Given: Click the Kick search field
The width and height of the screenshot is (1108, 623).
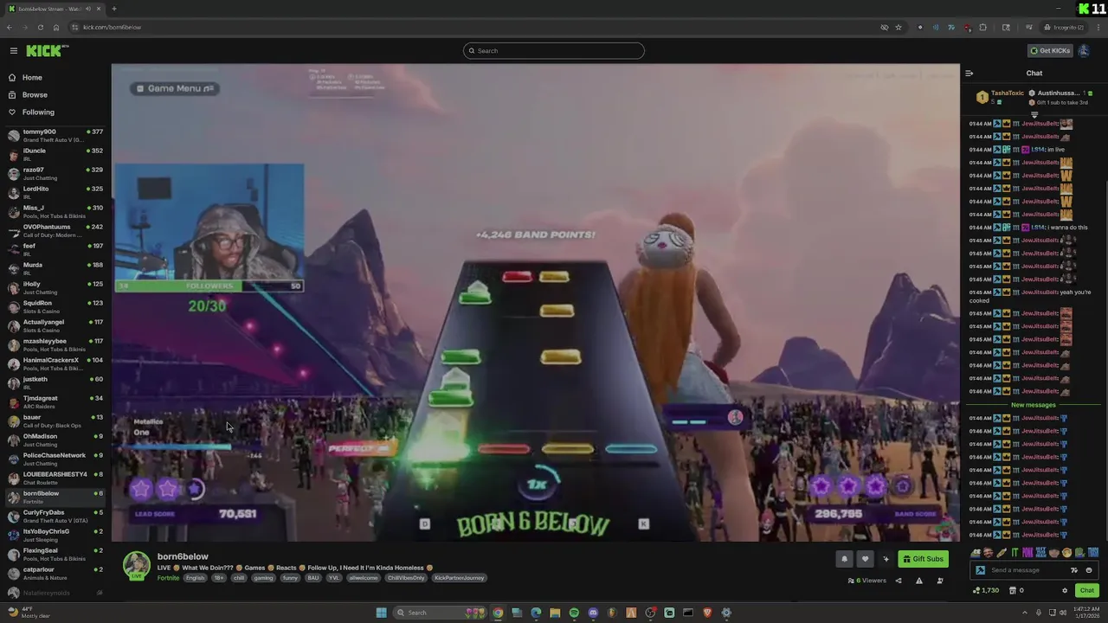Looking at the screenshot, I should click(x=554, y=51).
